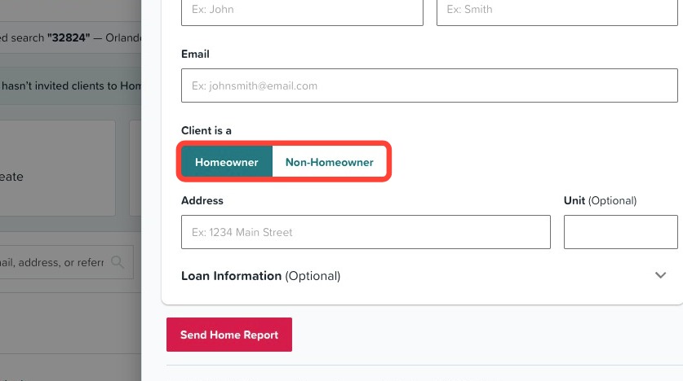The height and width of the screenshot is (381, 683).
Task: Click the dimmed card ending in "eate"
Action: (x=57, y=169)
